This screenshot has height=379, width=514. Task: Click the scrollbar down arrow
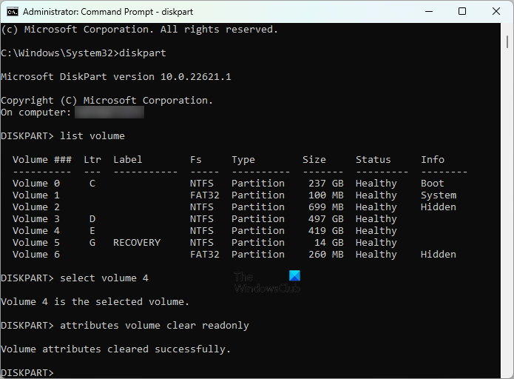pyautogui.click(x=507, y=372)
